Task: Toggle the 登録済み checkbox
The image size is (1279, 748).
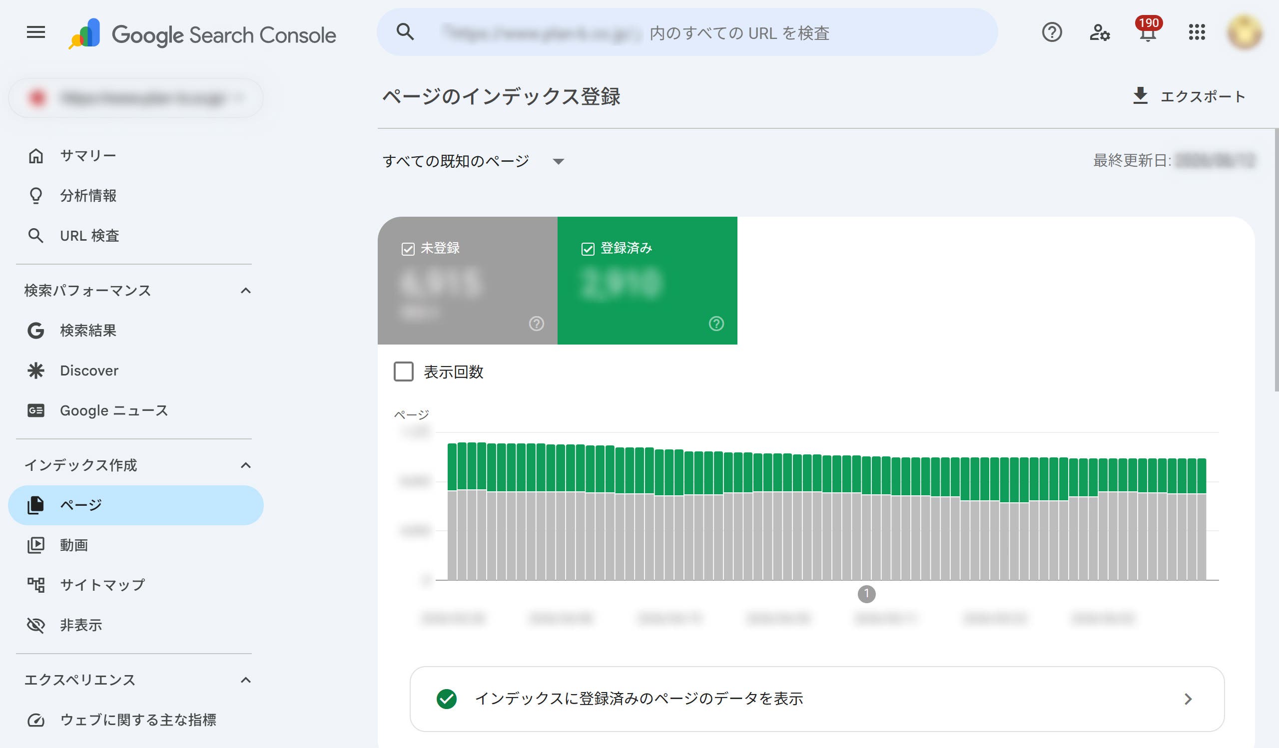Action: click(x=588, y=249)
